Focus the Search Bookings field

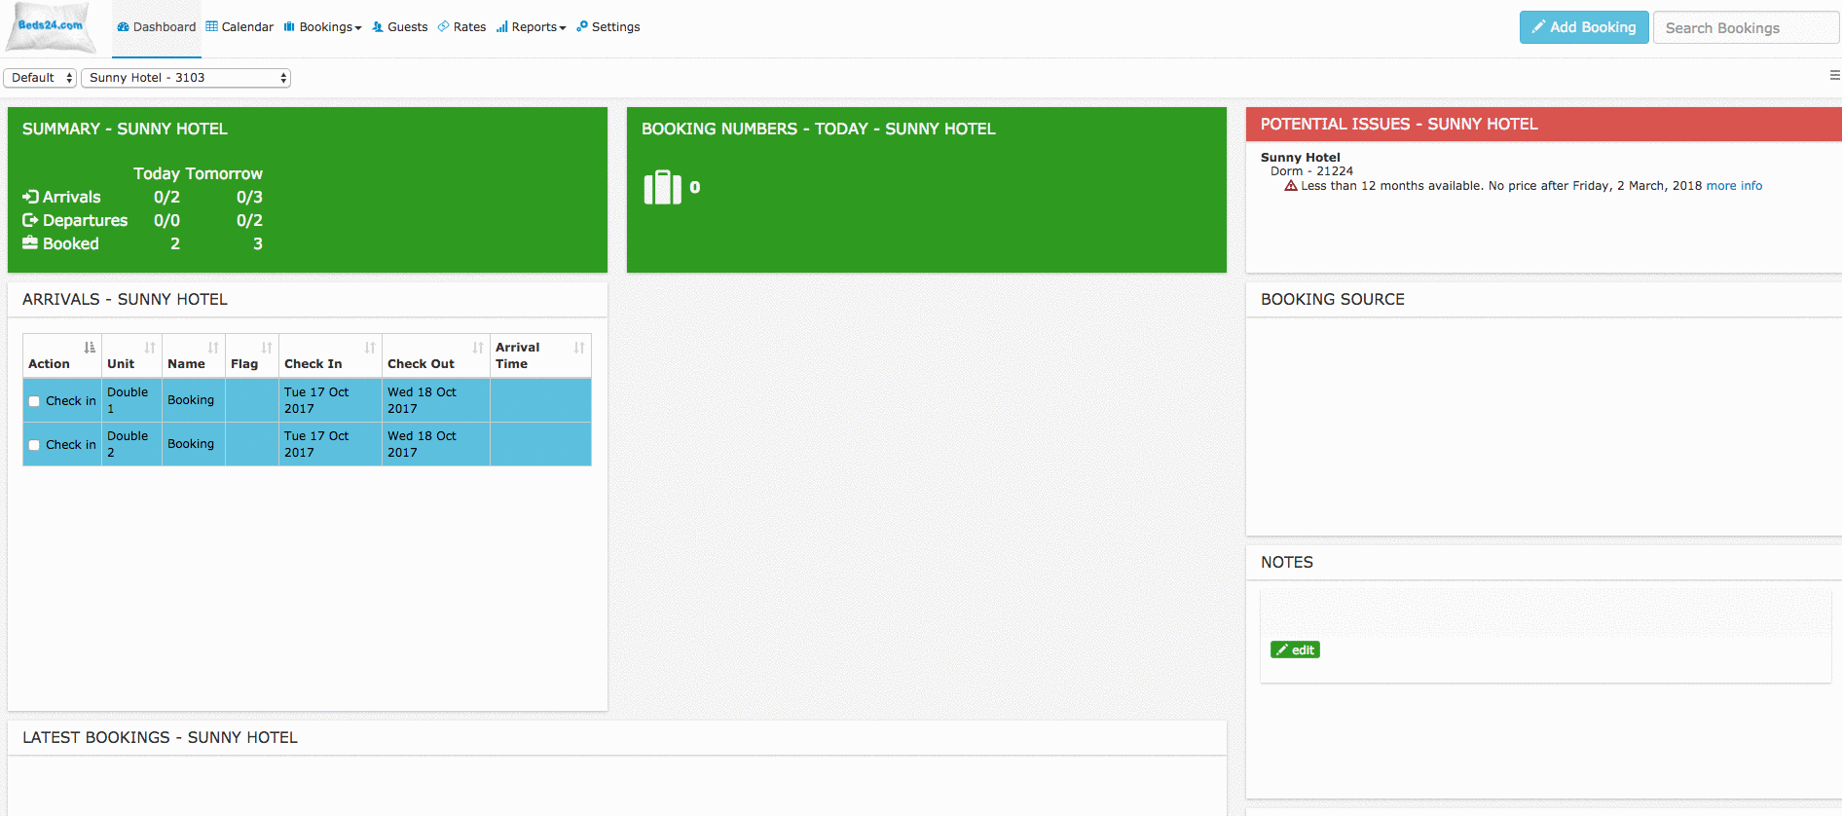[x=1747, y=27]
